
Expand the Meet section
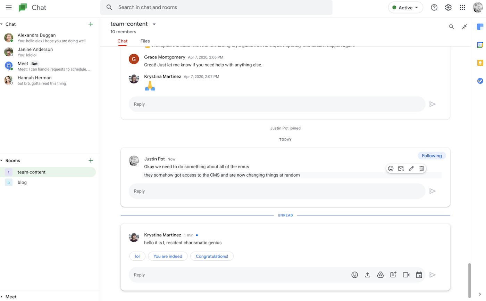tap(2, 297)
